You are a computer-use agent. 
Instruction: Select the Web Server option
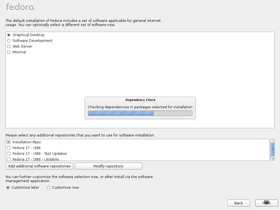click(x=9, y=46)
